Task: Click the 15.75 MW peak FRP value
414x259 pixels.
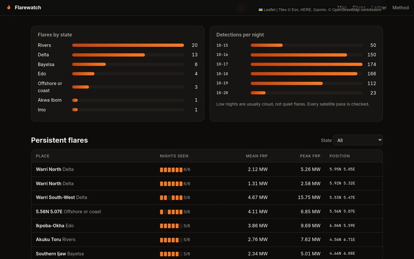Action: (x=309, y=197)
